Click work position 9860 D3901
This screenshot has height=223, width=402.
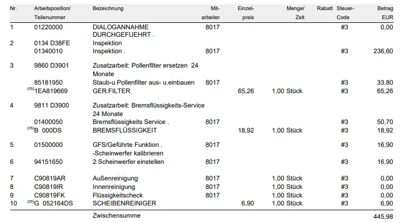tap(51, 65)
